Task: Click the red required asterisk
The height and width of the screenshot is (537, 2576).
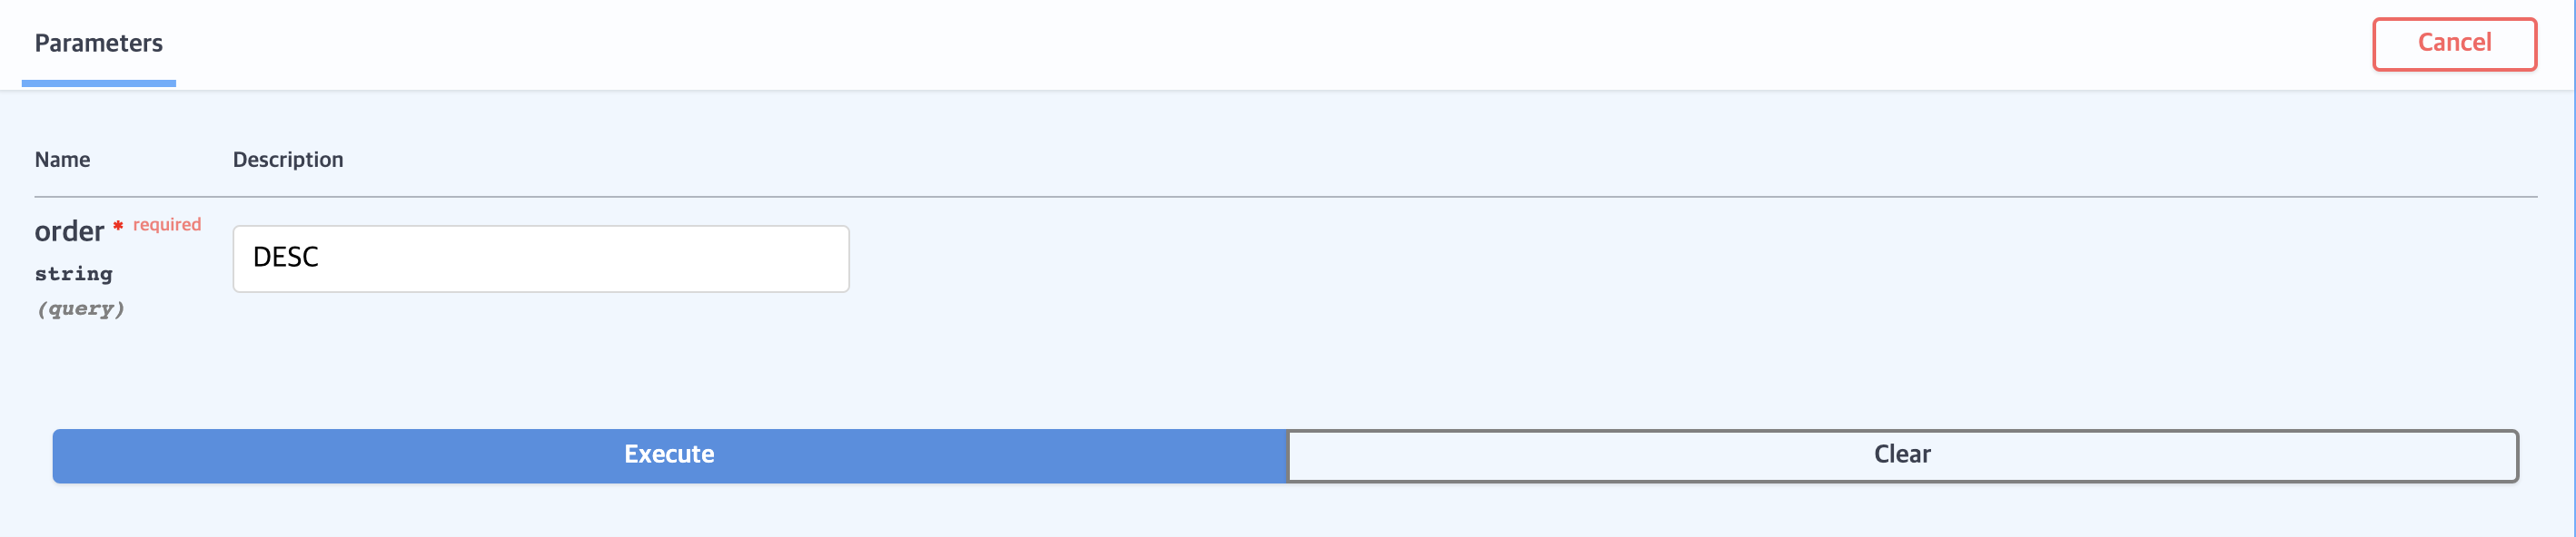Action: pos(118,226)
